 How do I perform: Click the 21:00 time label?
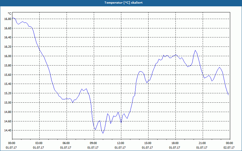point(203,143)
